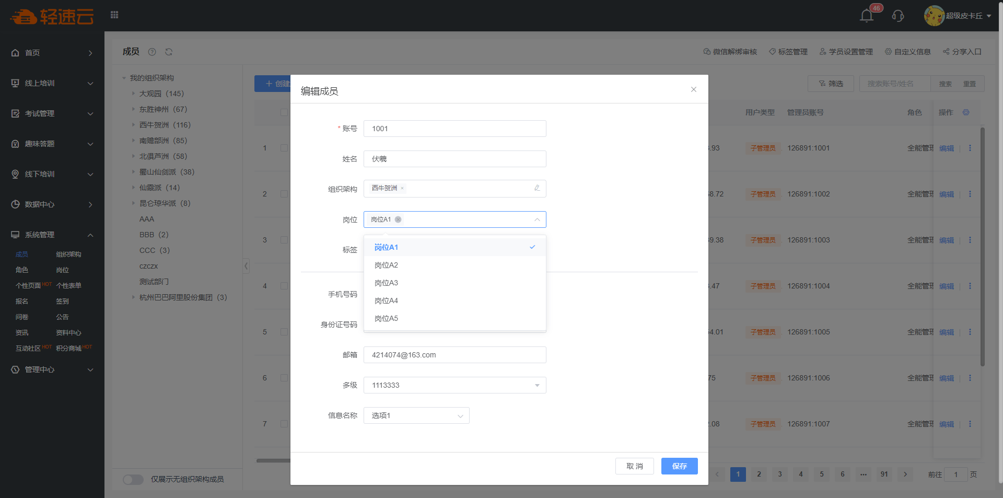The image size is (1003, 498).
Task: Tick the checkbox for table row 1
Action: tap(284, 148)
